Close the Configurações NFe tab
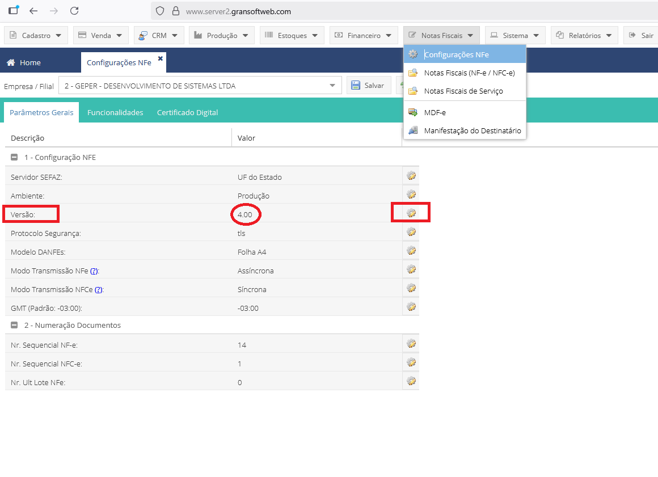Screen dimensions: 658x477 160,58
